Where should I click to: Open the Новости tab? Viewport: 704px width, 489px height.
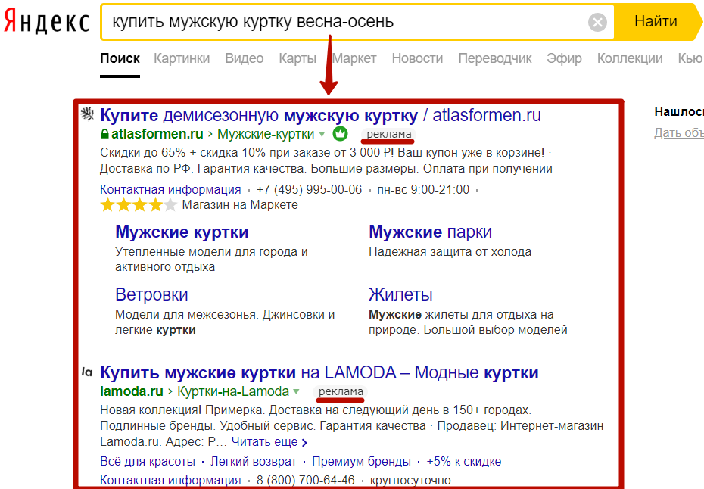(417, 58)
